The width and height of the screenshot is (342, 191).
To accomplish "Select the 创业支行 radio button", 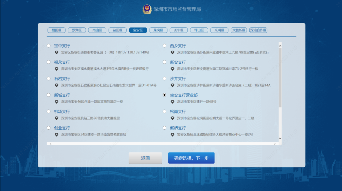I will point(49,128).
